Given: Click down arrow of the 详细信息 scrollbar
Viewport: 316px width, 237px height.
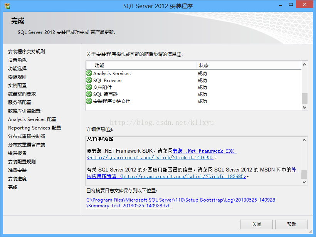Looking at the screenshot, I should [304, 182].
